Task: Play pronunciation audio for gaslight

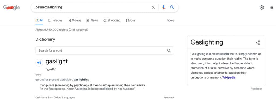Action: tap(39, 63)
